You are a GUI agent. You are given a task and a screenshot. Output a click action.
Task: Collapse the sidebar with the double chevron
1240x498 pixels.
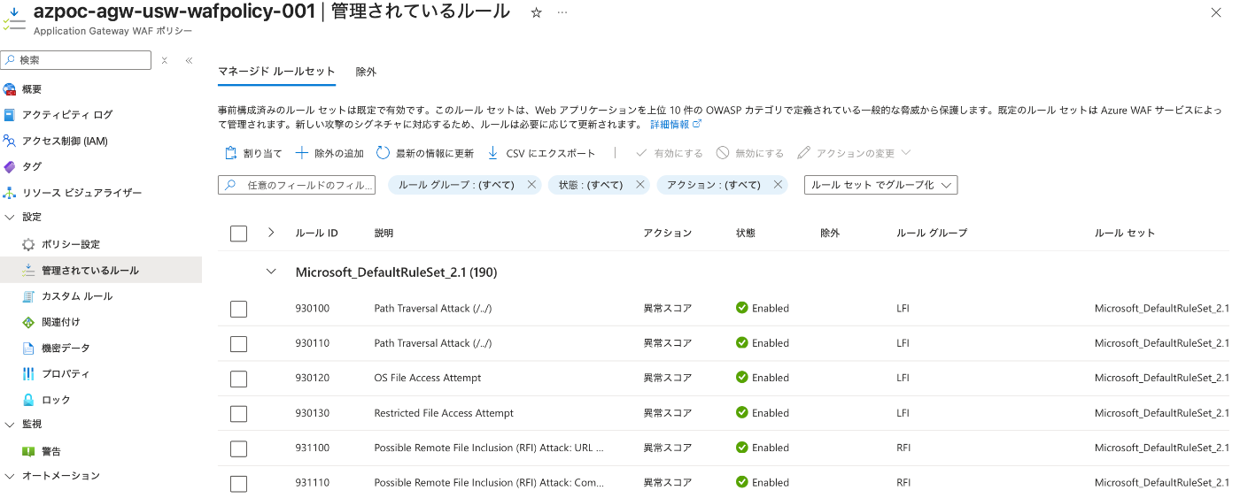click(x=189, y=60)
